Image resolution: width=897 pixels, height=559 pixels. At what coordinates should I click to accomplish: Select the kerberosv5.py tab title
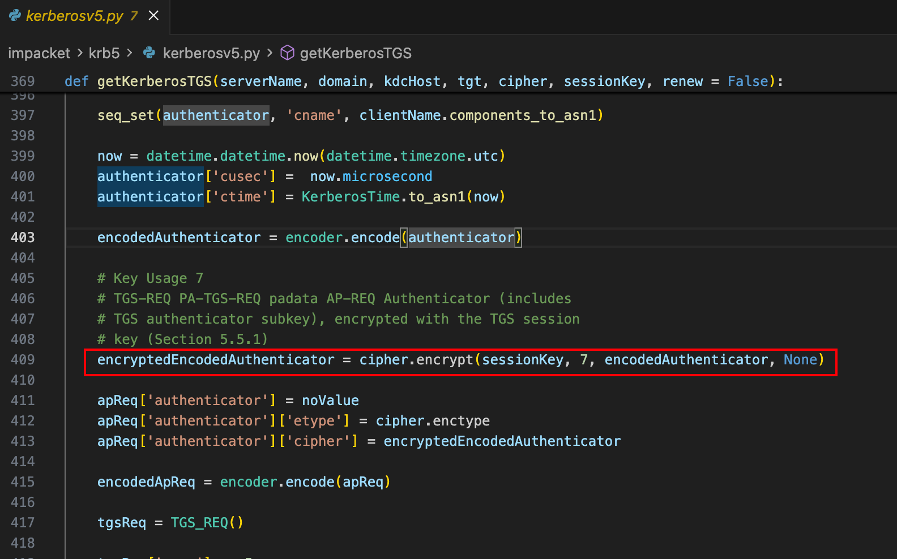(x=74, y=16)
